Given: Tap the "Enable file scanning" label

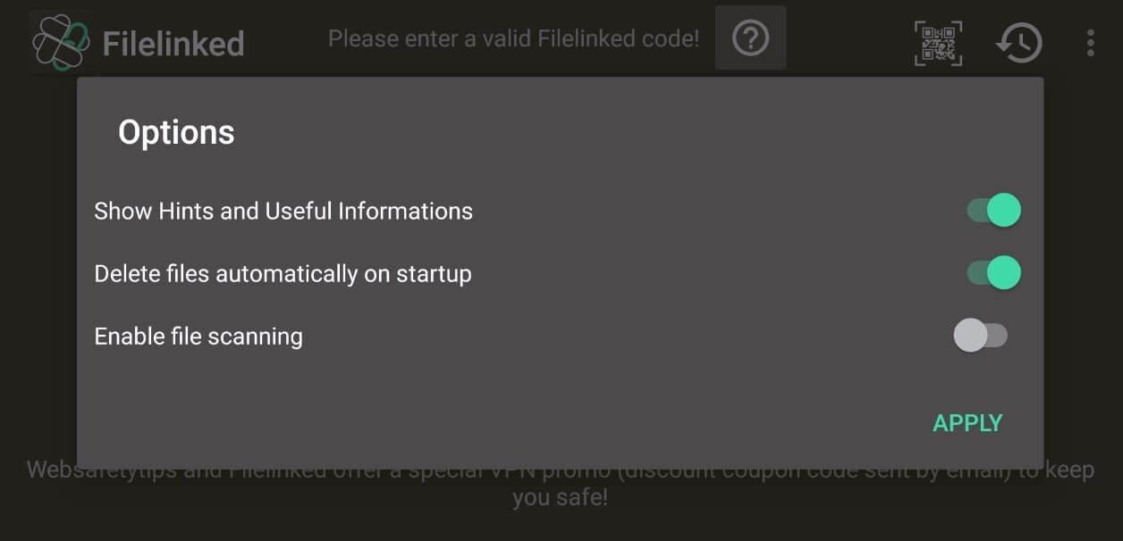Looking at the screenshot, I should pyautogui.click(x=198, y=337).
